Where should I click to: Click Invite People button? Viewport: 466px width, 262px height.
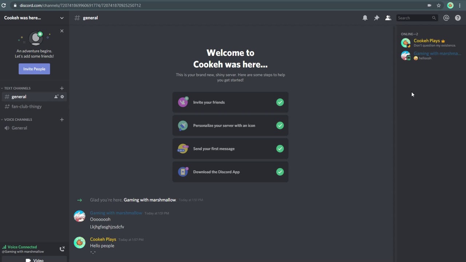tap(34, 69)
